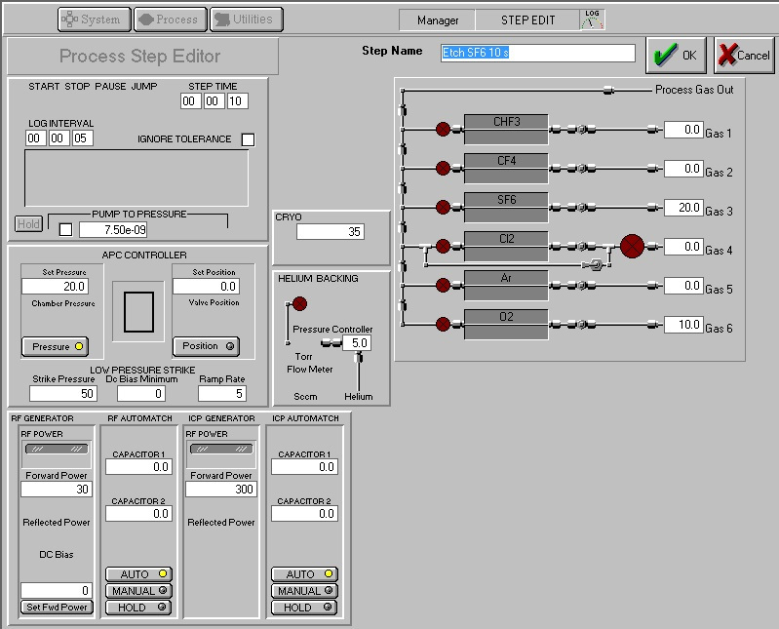Screen dimensions: 779x629
Task: Click the Cl2 gas line inlet valve icon
Action: (x=443, y=246)
